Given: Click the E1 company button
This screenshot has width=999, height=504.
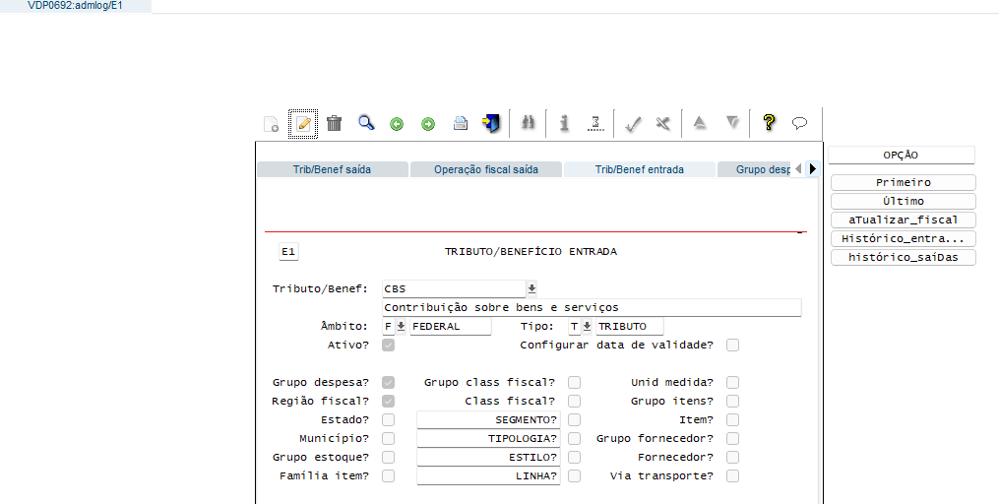Looking at the screenshot, I should (288, 252).
